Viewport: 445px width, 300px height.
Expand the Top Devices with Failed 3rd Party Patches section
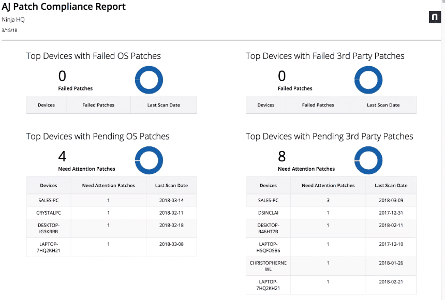325,56
